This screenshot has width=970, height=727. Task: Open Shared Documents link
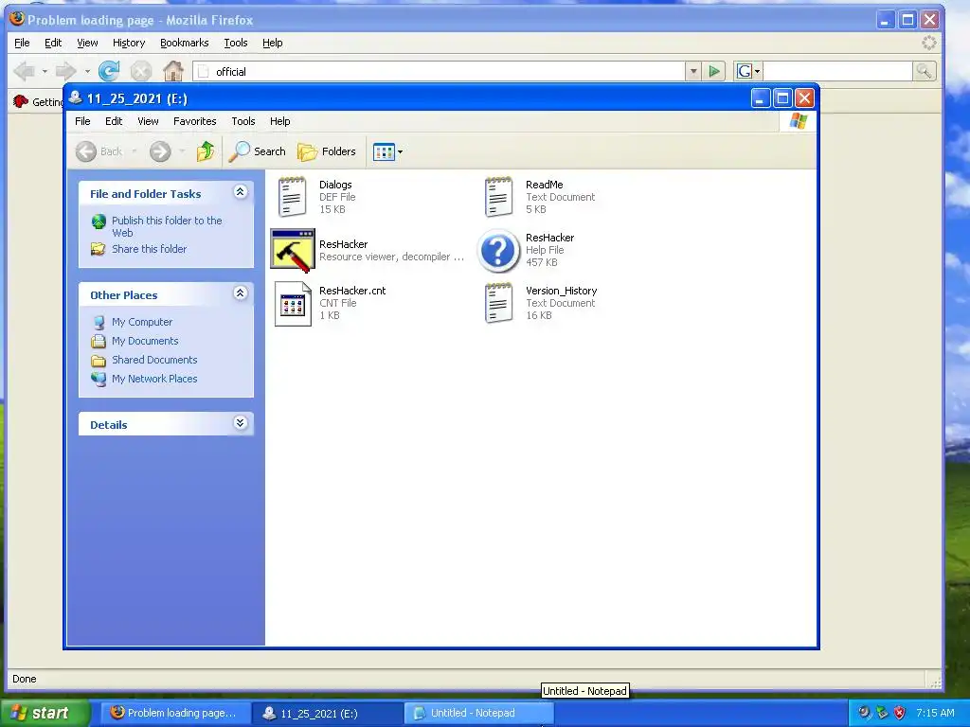pos(154,360)
